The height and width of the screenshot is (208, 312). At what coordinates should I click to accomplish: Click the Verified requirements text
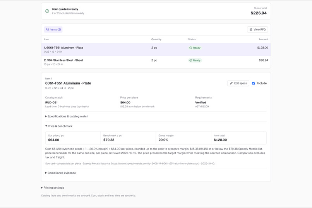[201, 103]
